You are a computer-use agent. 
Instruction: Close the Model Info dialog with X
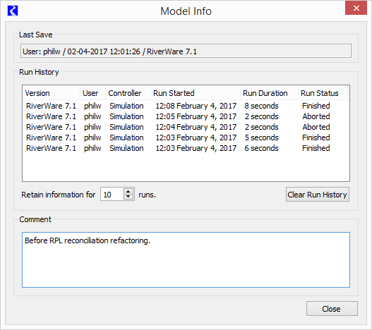point(356,8)
